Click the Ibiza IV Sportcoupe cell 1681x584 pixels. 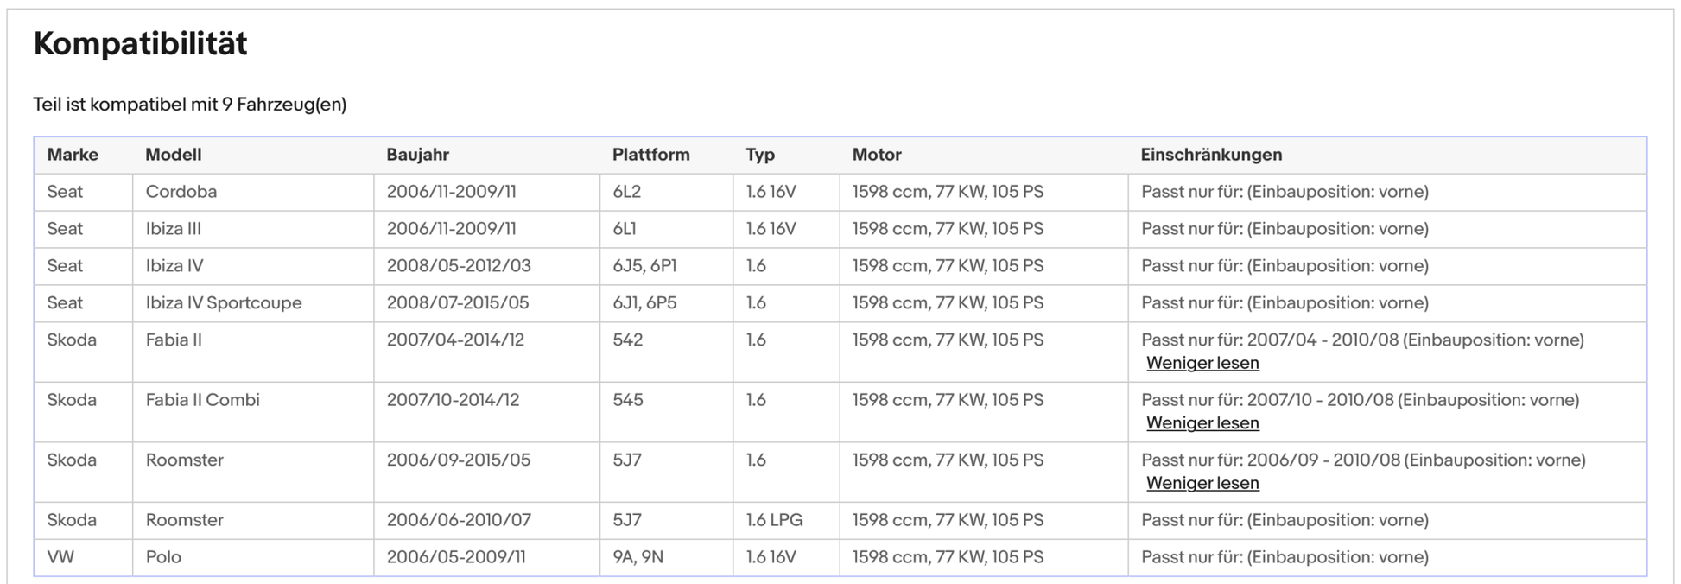pos(224,303)
